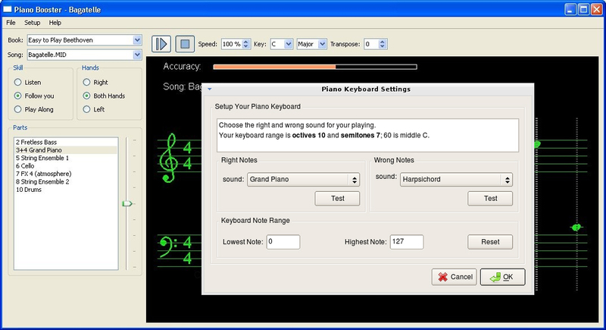Screen dimensions: 606x330
Task: Click the Reset note range button
Action: click(x=490, y=242)
